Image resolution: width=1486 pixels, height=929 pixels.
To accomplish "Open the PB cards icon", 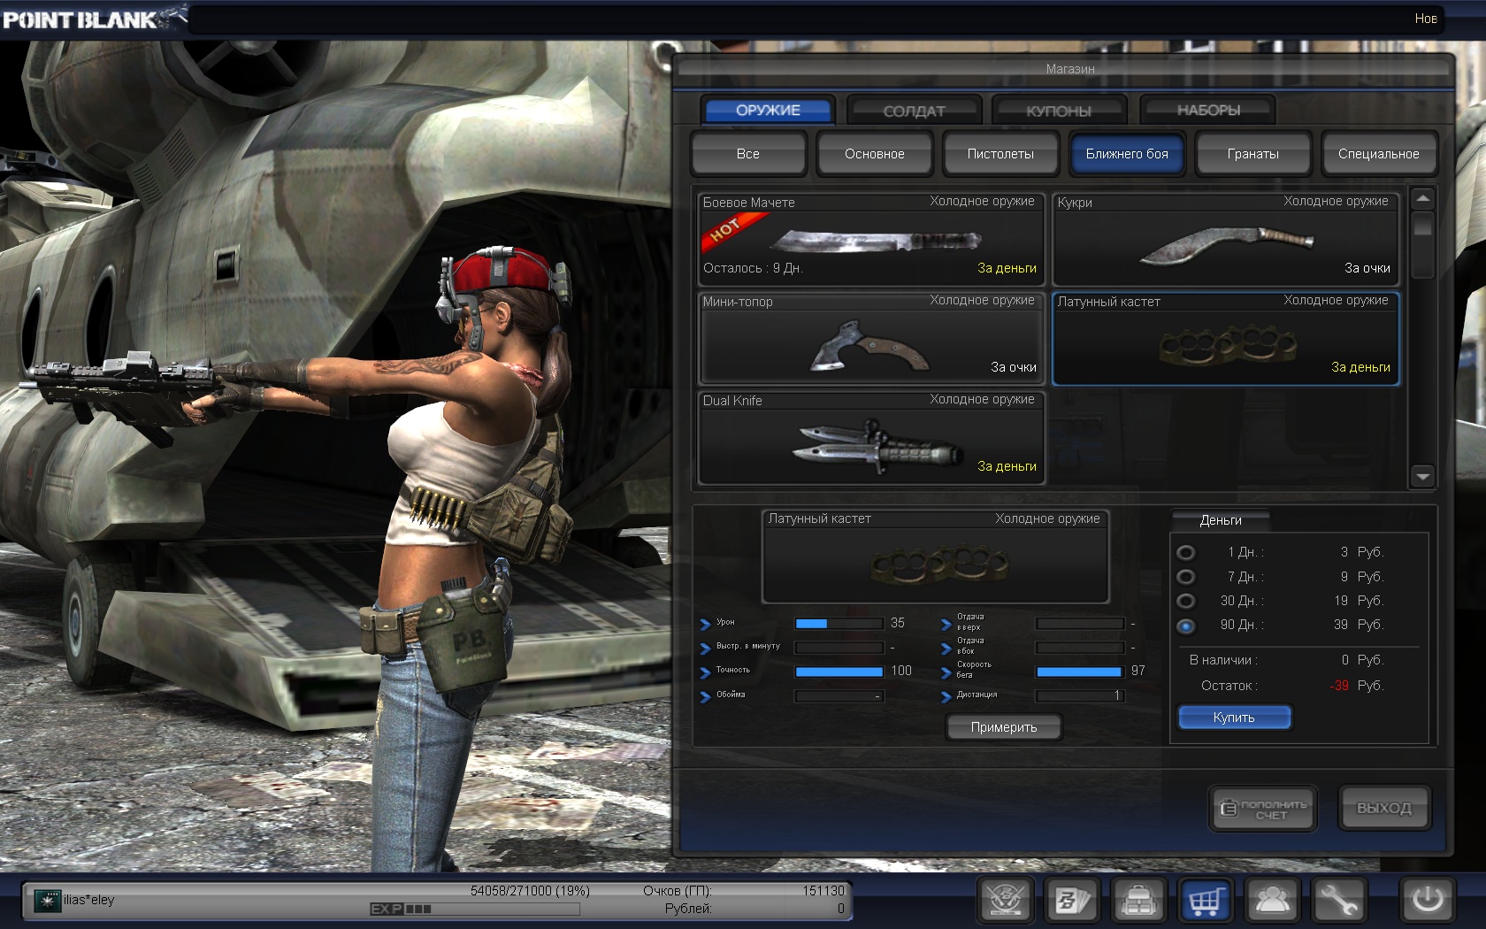I will [1071, 901].
